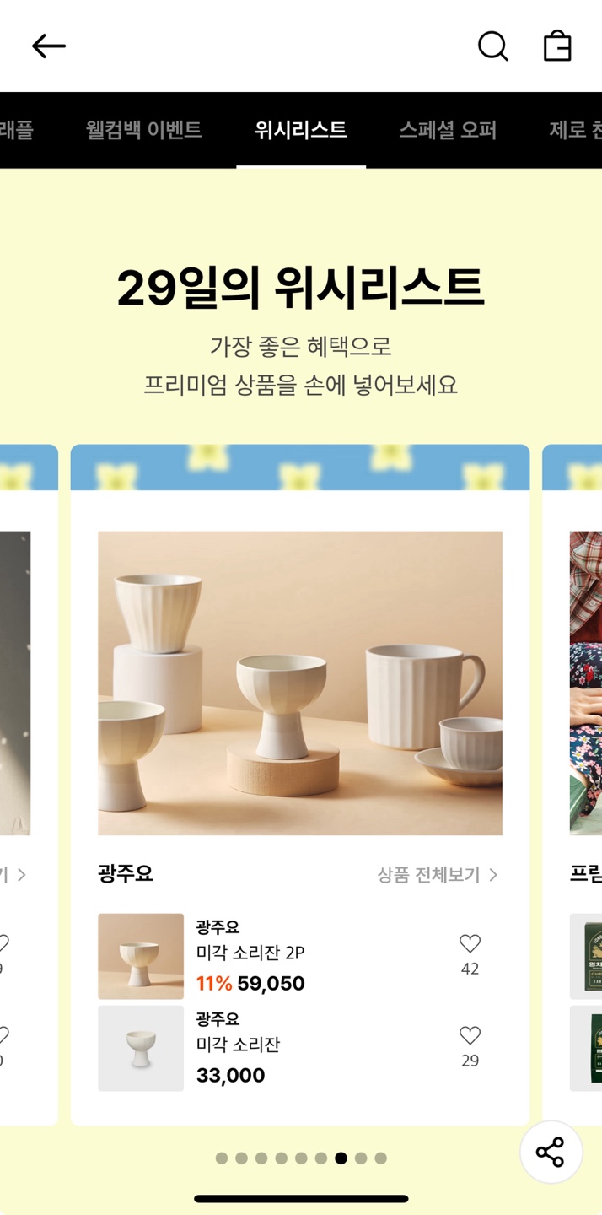Open search with magnifier icon

click(493, 46)
